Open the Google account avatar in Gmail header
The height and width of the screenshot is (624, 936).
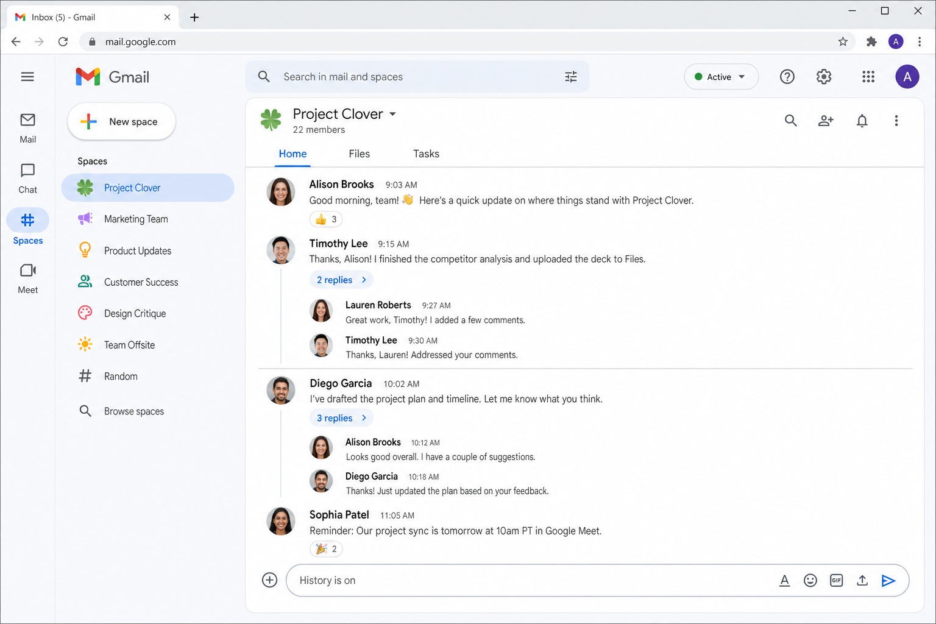click(x=907, y=77)
